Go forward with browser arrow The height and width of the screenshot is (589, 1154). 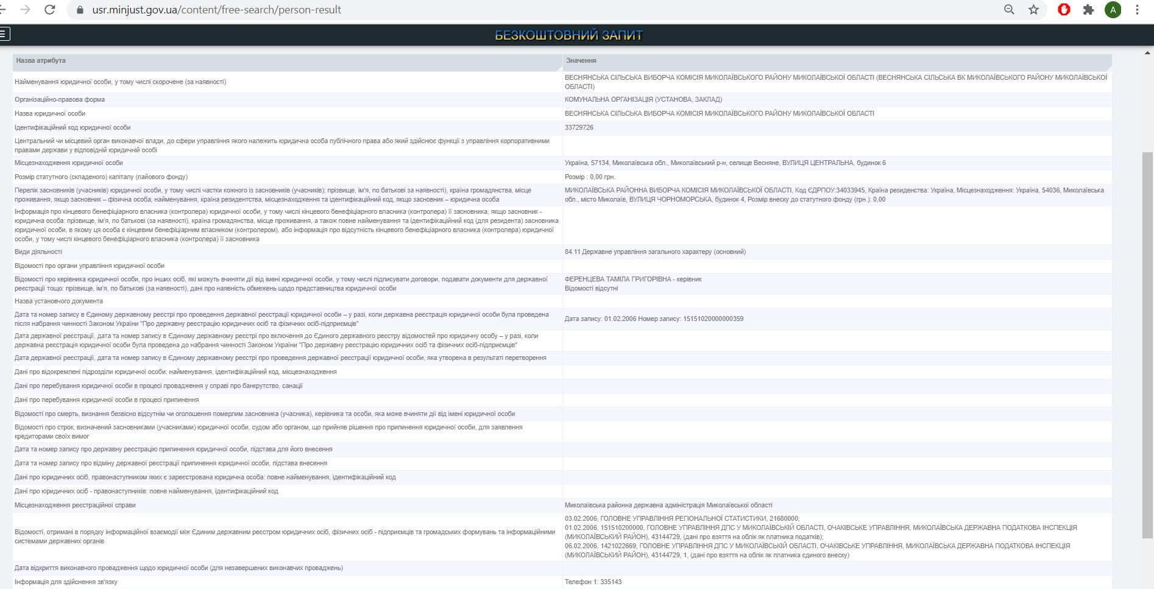[x=25, y=10]
